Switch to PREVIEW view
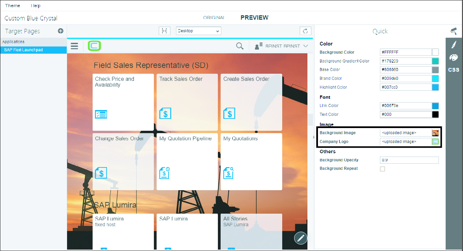The image size is (463, 251). (254, 18)
